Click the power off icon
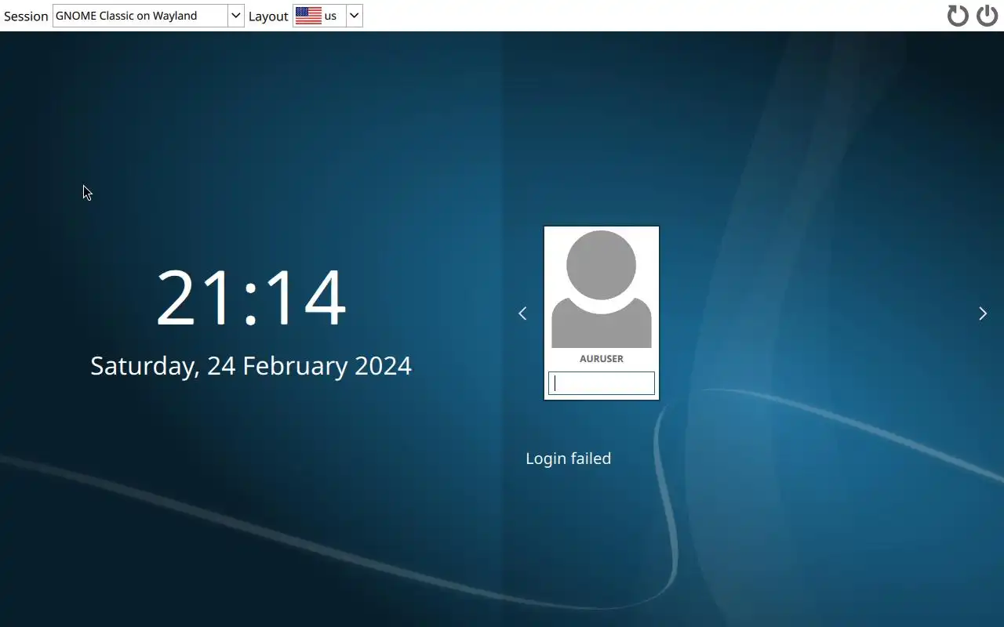 pos(987,16)
